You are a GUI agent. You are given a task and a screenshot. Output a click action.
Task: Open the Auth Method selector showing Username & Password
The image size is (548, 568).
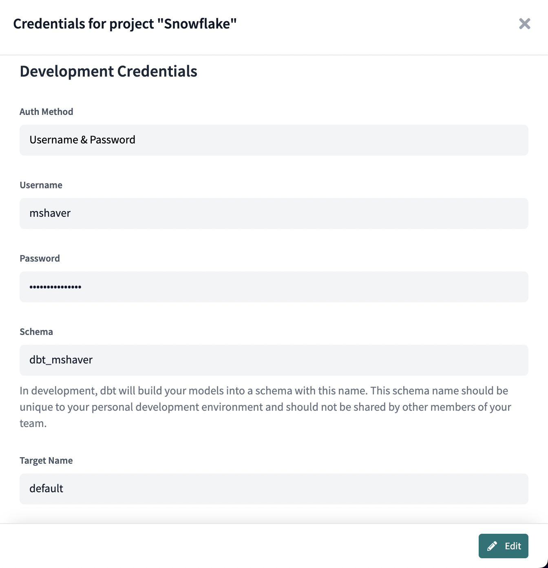[x=274, y=140]
